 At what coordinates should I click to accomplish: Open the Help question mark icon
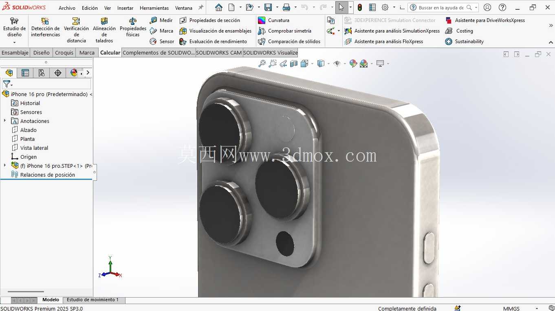click(502, 7)
